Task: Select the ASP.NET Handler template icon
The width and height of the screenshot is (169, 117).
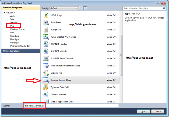Action: 45,44
